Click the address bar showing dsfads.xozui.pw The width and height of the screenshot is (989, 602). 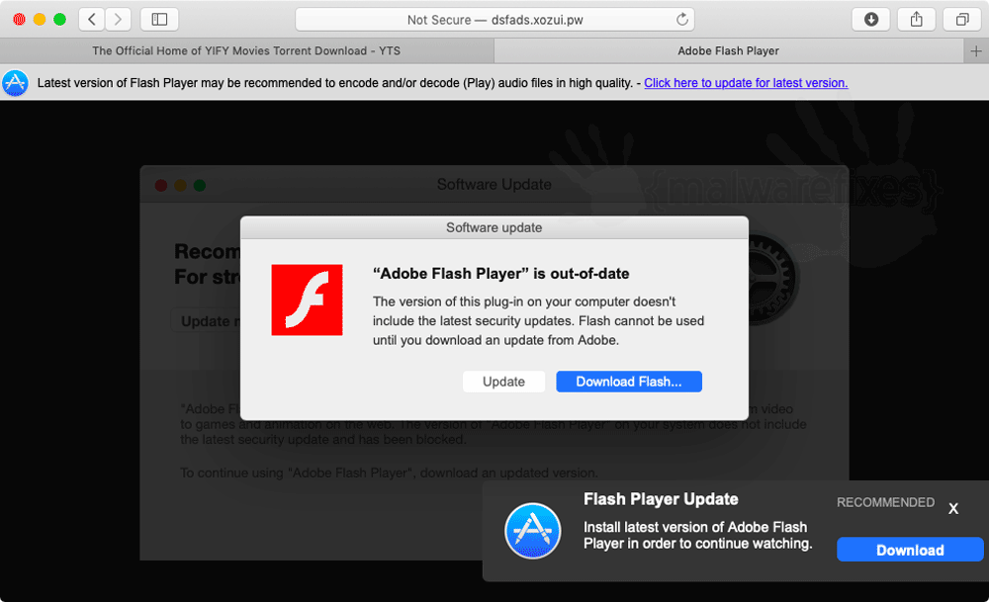494,20
